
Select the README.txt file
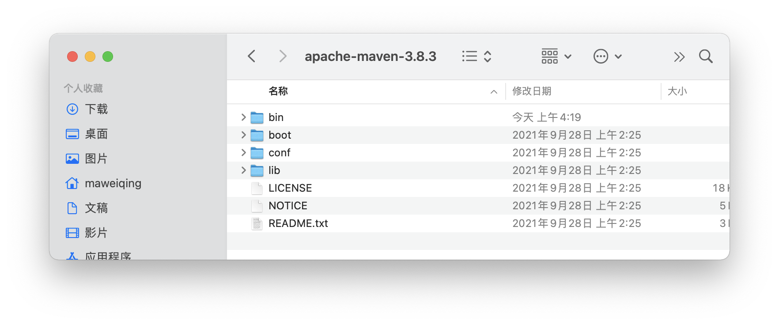click(x=298, y=223)
